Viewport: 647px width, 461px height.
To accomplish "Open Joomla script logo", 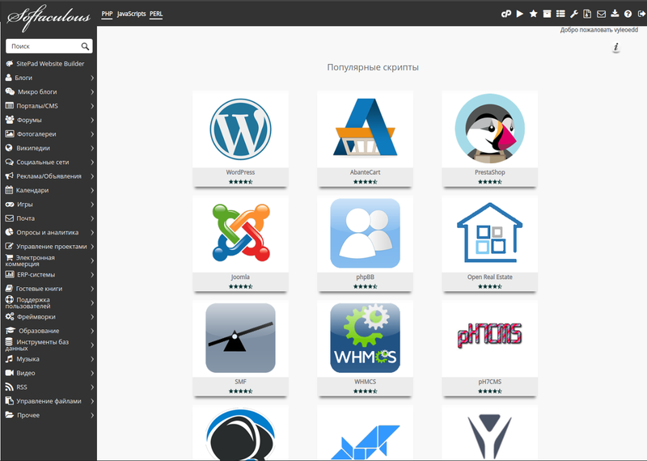I will 240,233.
